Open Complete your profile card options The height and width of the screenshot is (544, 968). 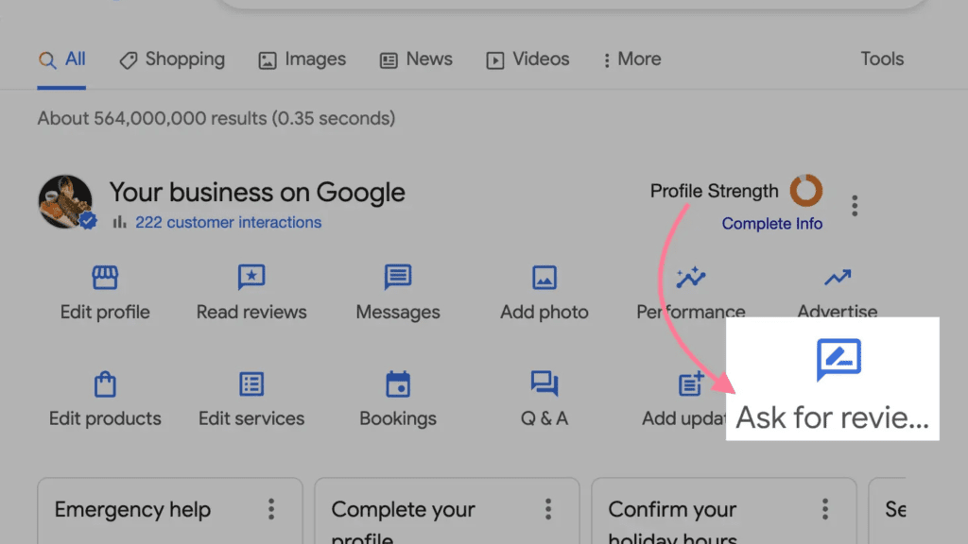[x=548, y=510]
